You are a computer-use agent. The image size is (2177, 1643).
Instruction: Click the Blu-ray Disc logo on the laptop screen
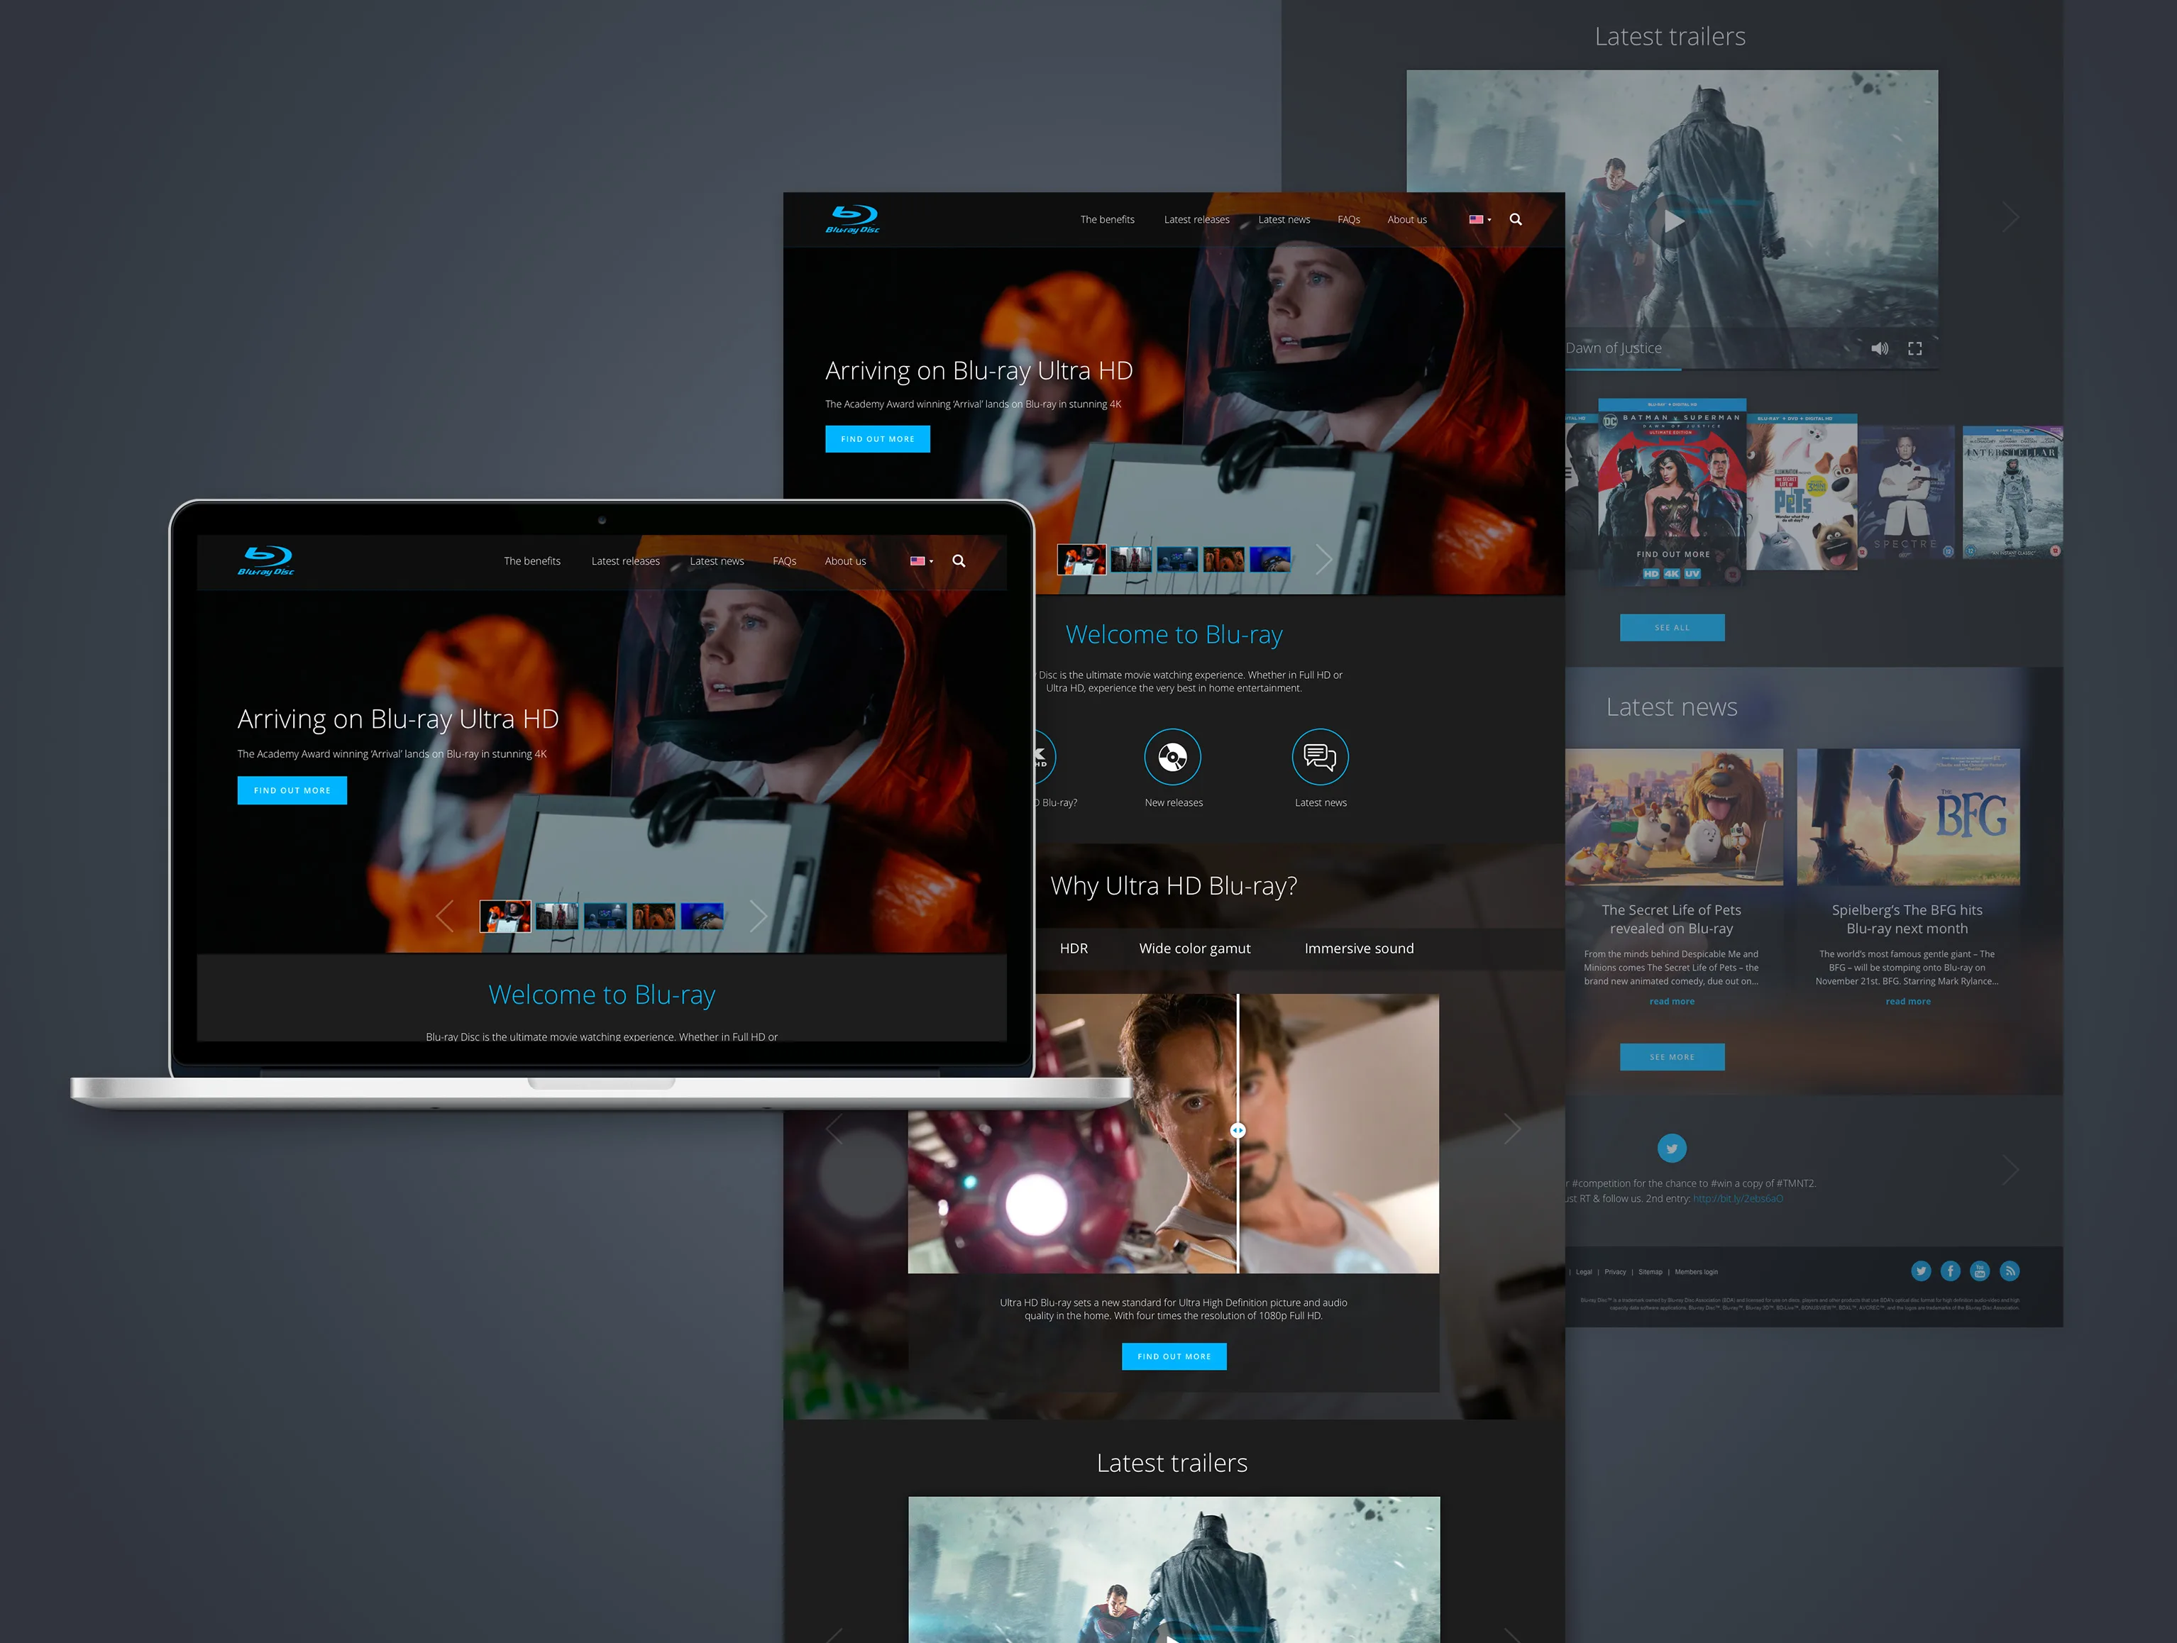pos(265,560)
